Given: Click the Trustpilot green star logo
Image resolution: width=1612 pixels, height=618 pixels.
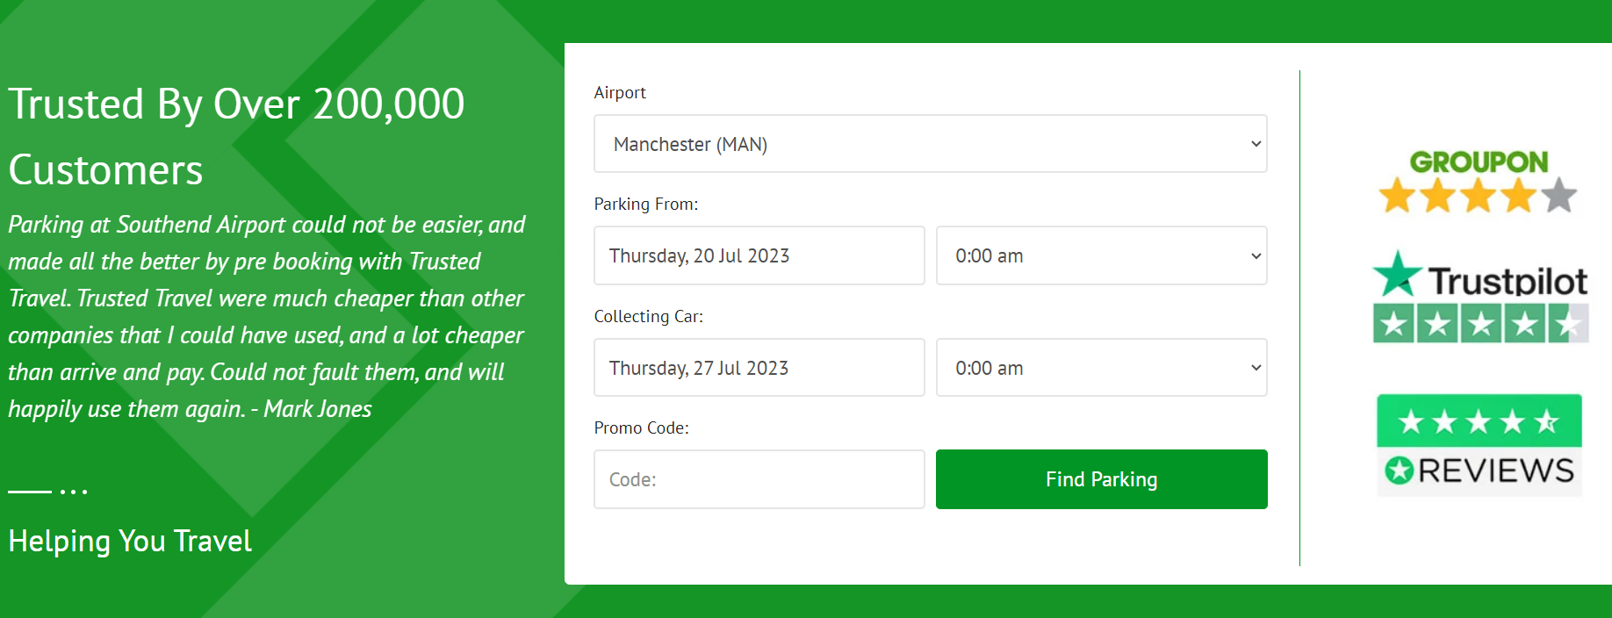Looking at the screenshot, I should coord(1397,273).
